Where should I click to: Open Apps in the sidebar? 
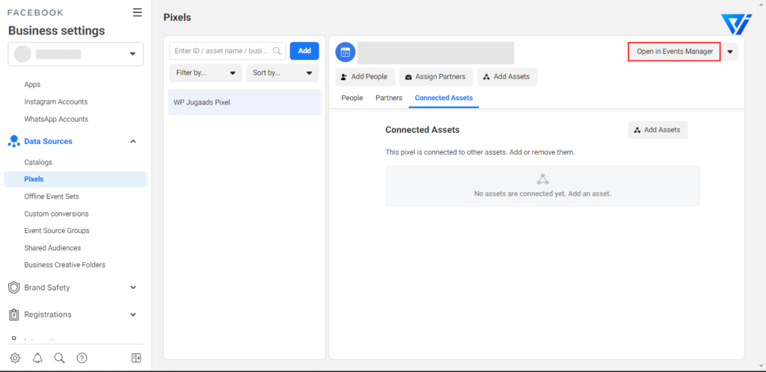pyautogui.click(x=32, y=84)
